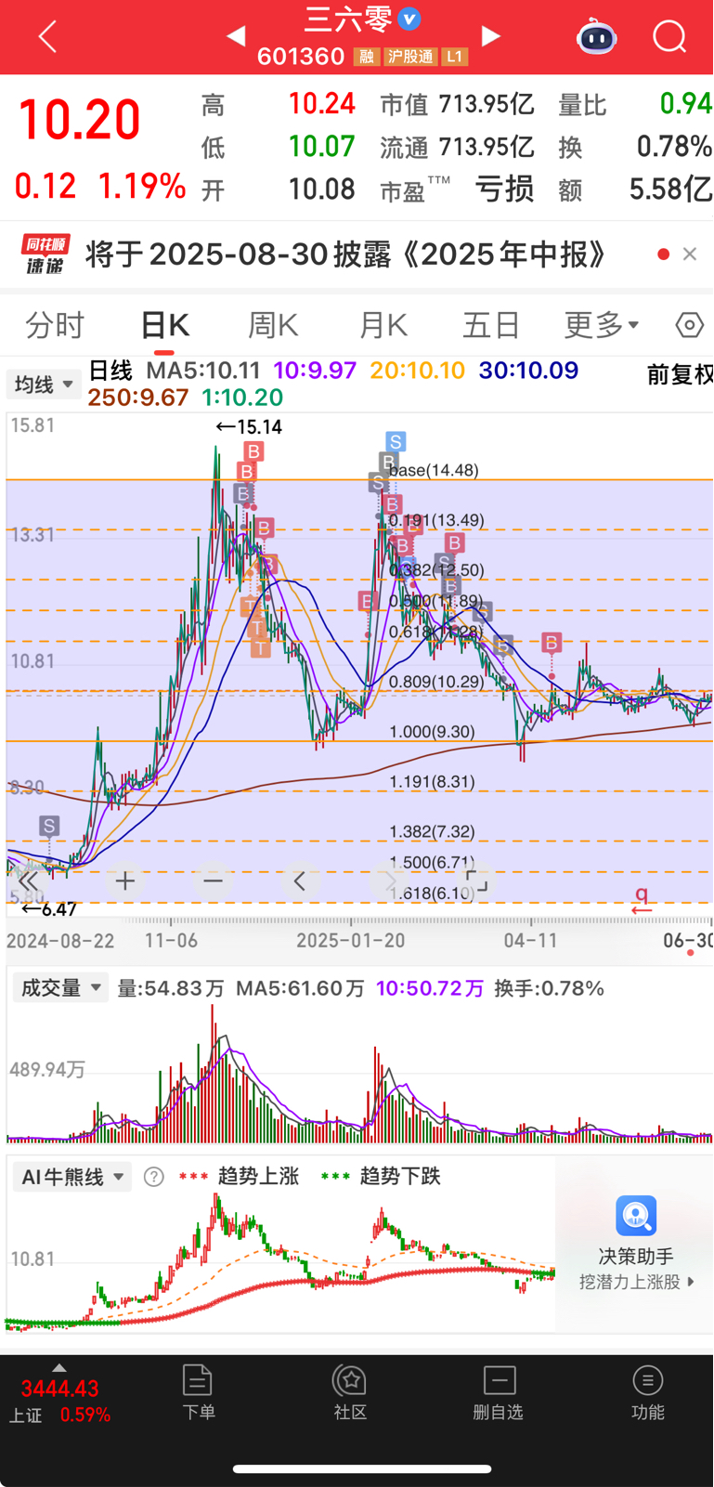714x1487 pixels.
Task: Jump chart back with double-left arrows
Action: click(x=29, y=880)
